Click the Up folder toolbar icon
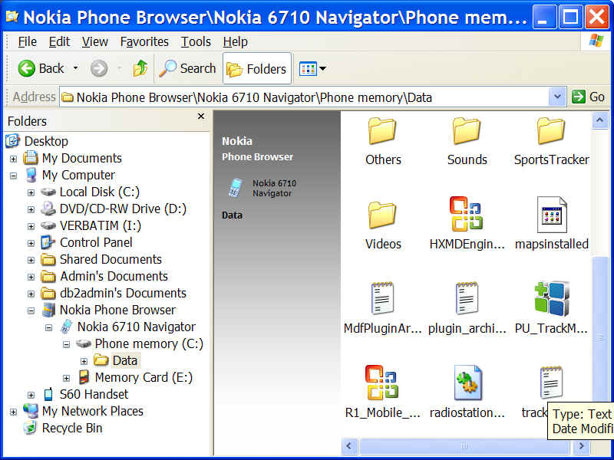 coord(140,69)
